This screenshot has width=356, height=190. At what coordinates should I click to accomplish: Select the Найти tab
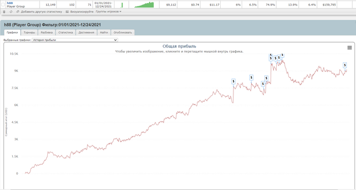click(x=104, y=32)
